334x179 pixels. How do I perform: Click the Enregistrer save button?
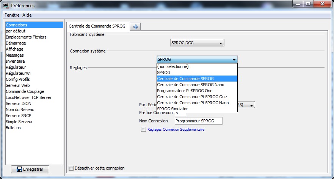(30, 169)
